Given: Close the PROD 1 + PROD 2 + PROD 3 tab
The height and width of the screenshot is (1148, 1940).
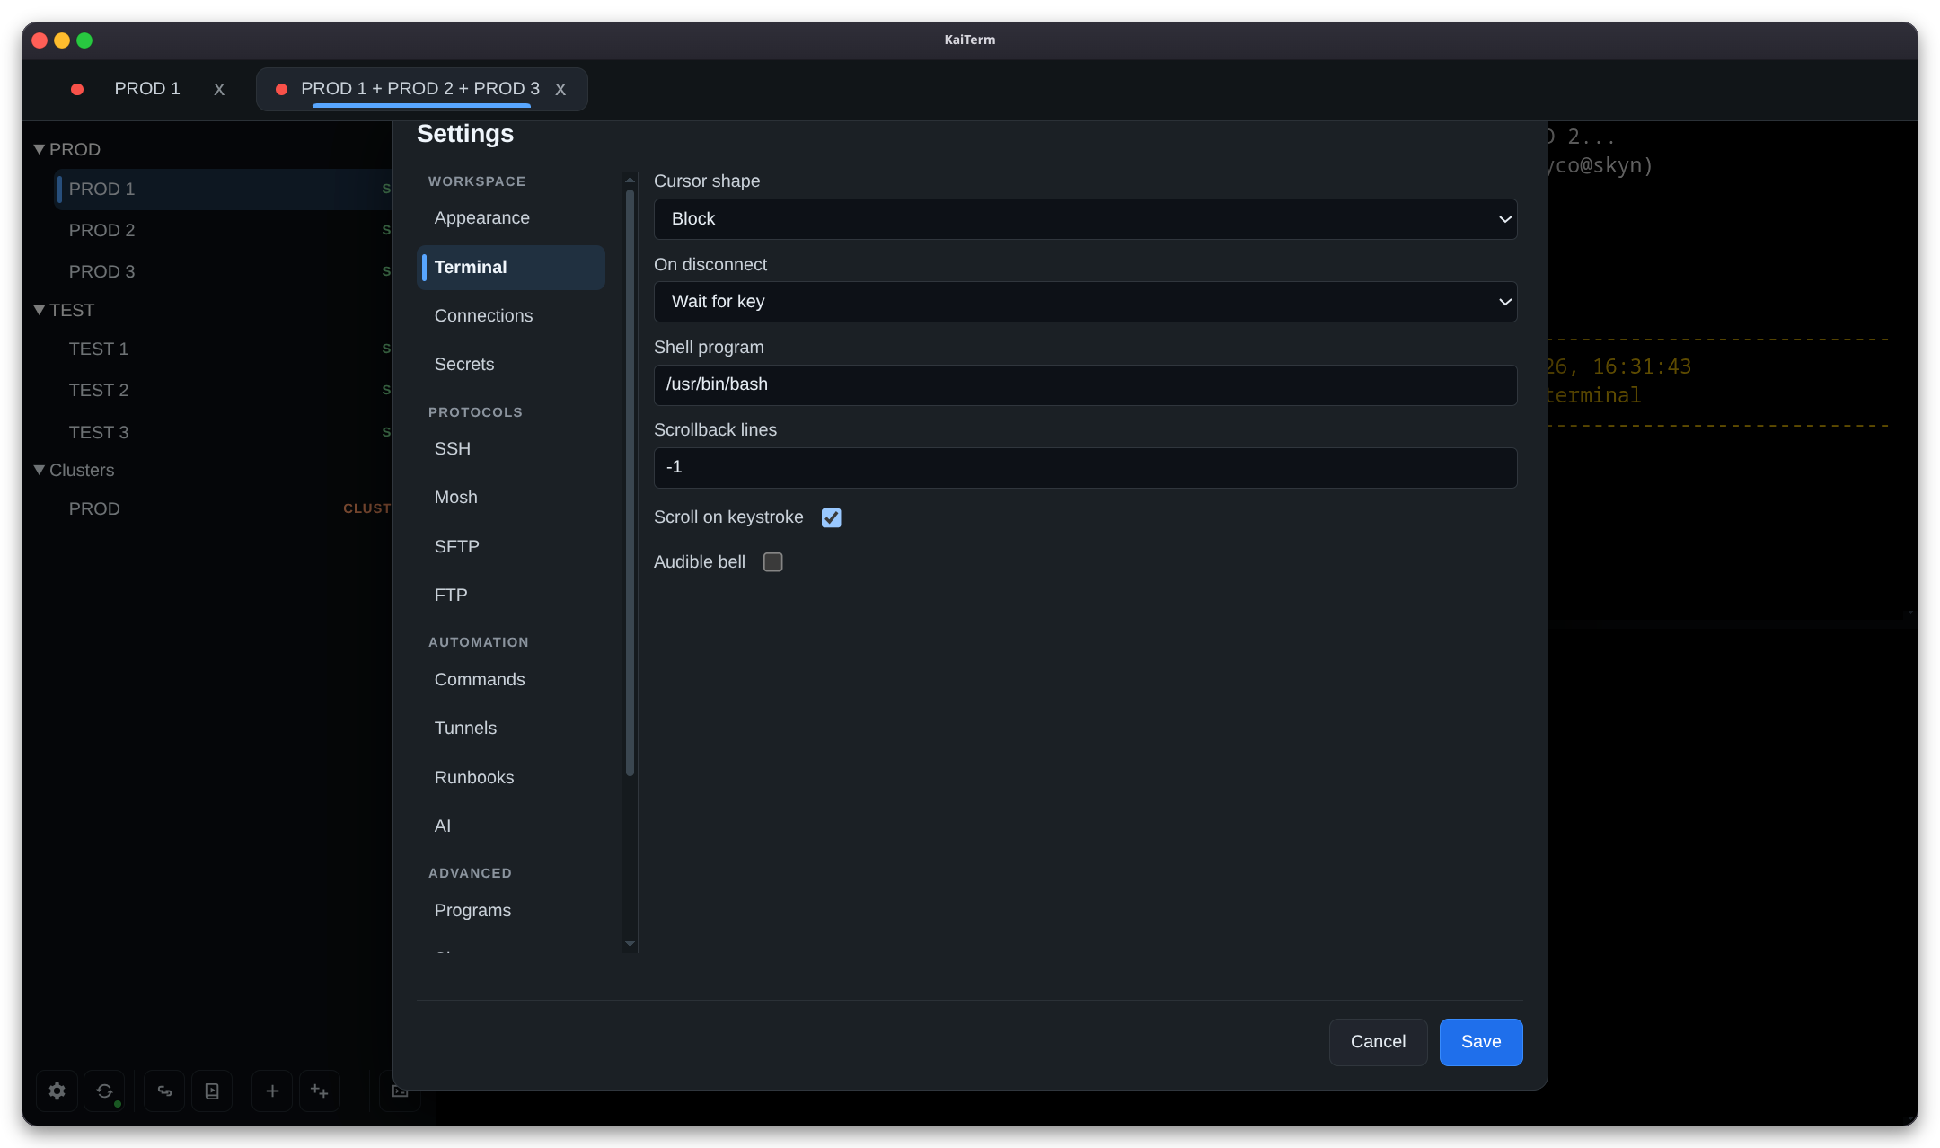Looking at the screenshot, I should coord(560,89).
